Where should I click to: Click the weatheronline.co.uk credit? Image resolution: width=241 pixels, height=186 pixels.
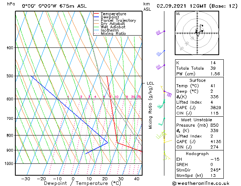(x=201, y=183)
